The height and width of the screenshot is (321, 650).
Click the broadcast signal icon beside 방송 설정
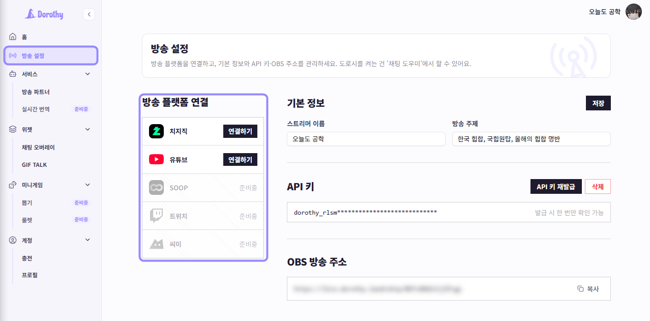(13, 55)
